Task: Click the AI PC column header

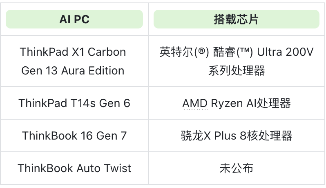Action: click(x=74, y=19)
